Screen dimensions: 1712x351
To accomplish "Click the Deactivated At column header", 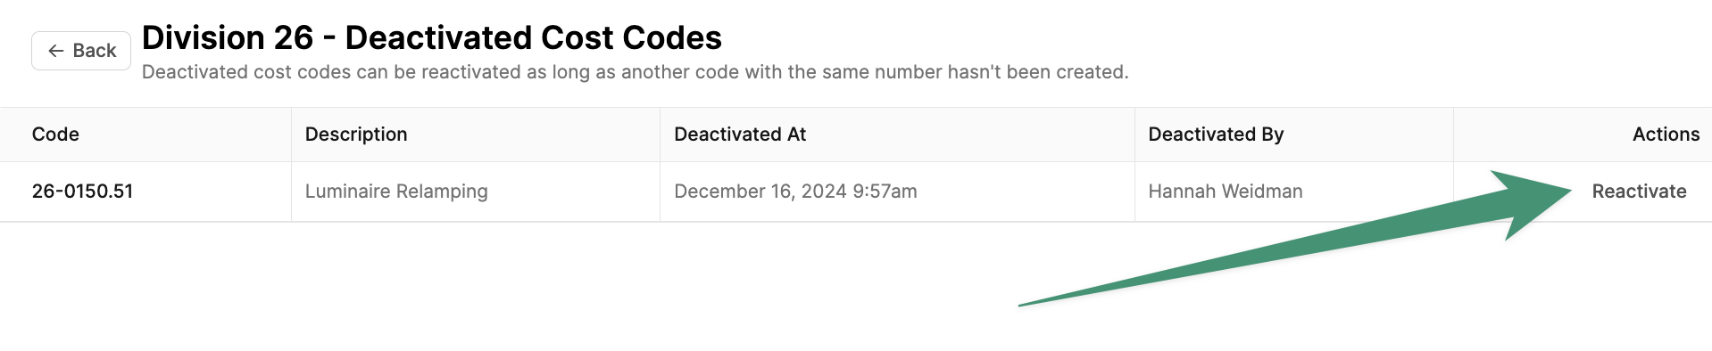I will click(740, 135).
